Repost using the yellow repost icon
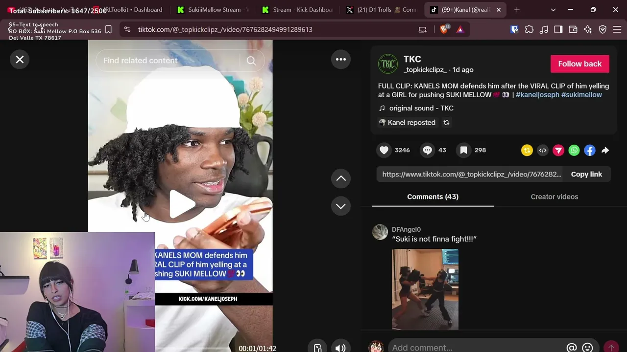 (x=527, y=151)
